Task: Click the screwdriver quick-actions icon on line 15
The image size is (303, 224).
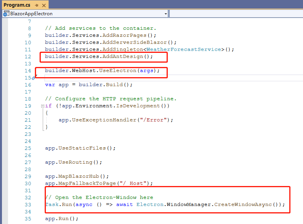Action: 34,78
